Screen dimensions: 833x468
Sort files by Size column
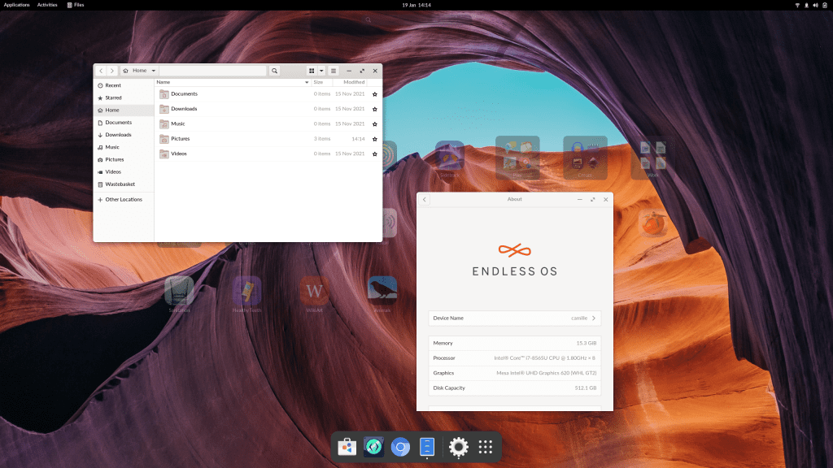pyautogui.click(x=322, y=82)
